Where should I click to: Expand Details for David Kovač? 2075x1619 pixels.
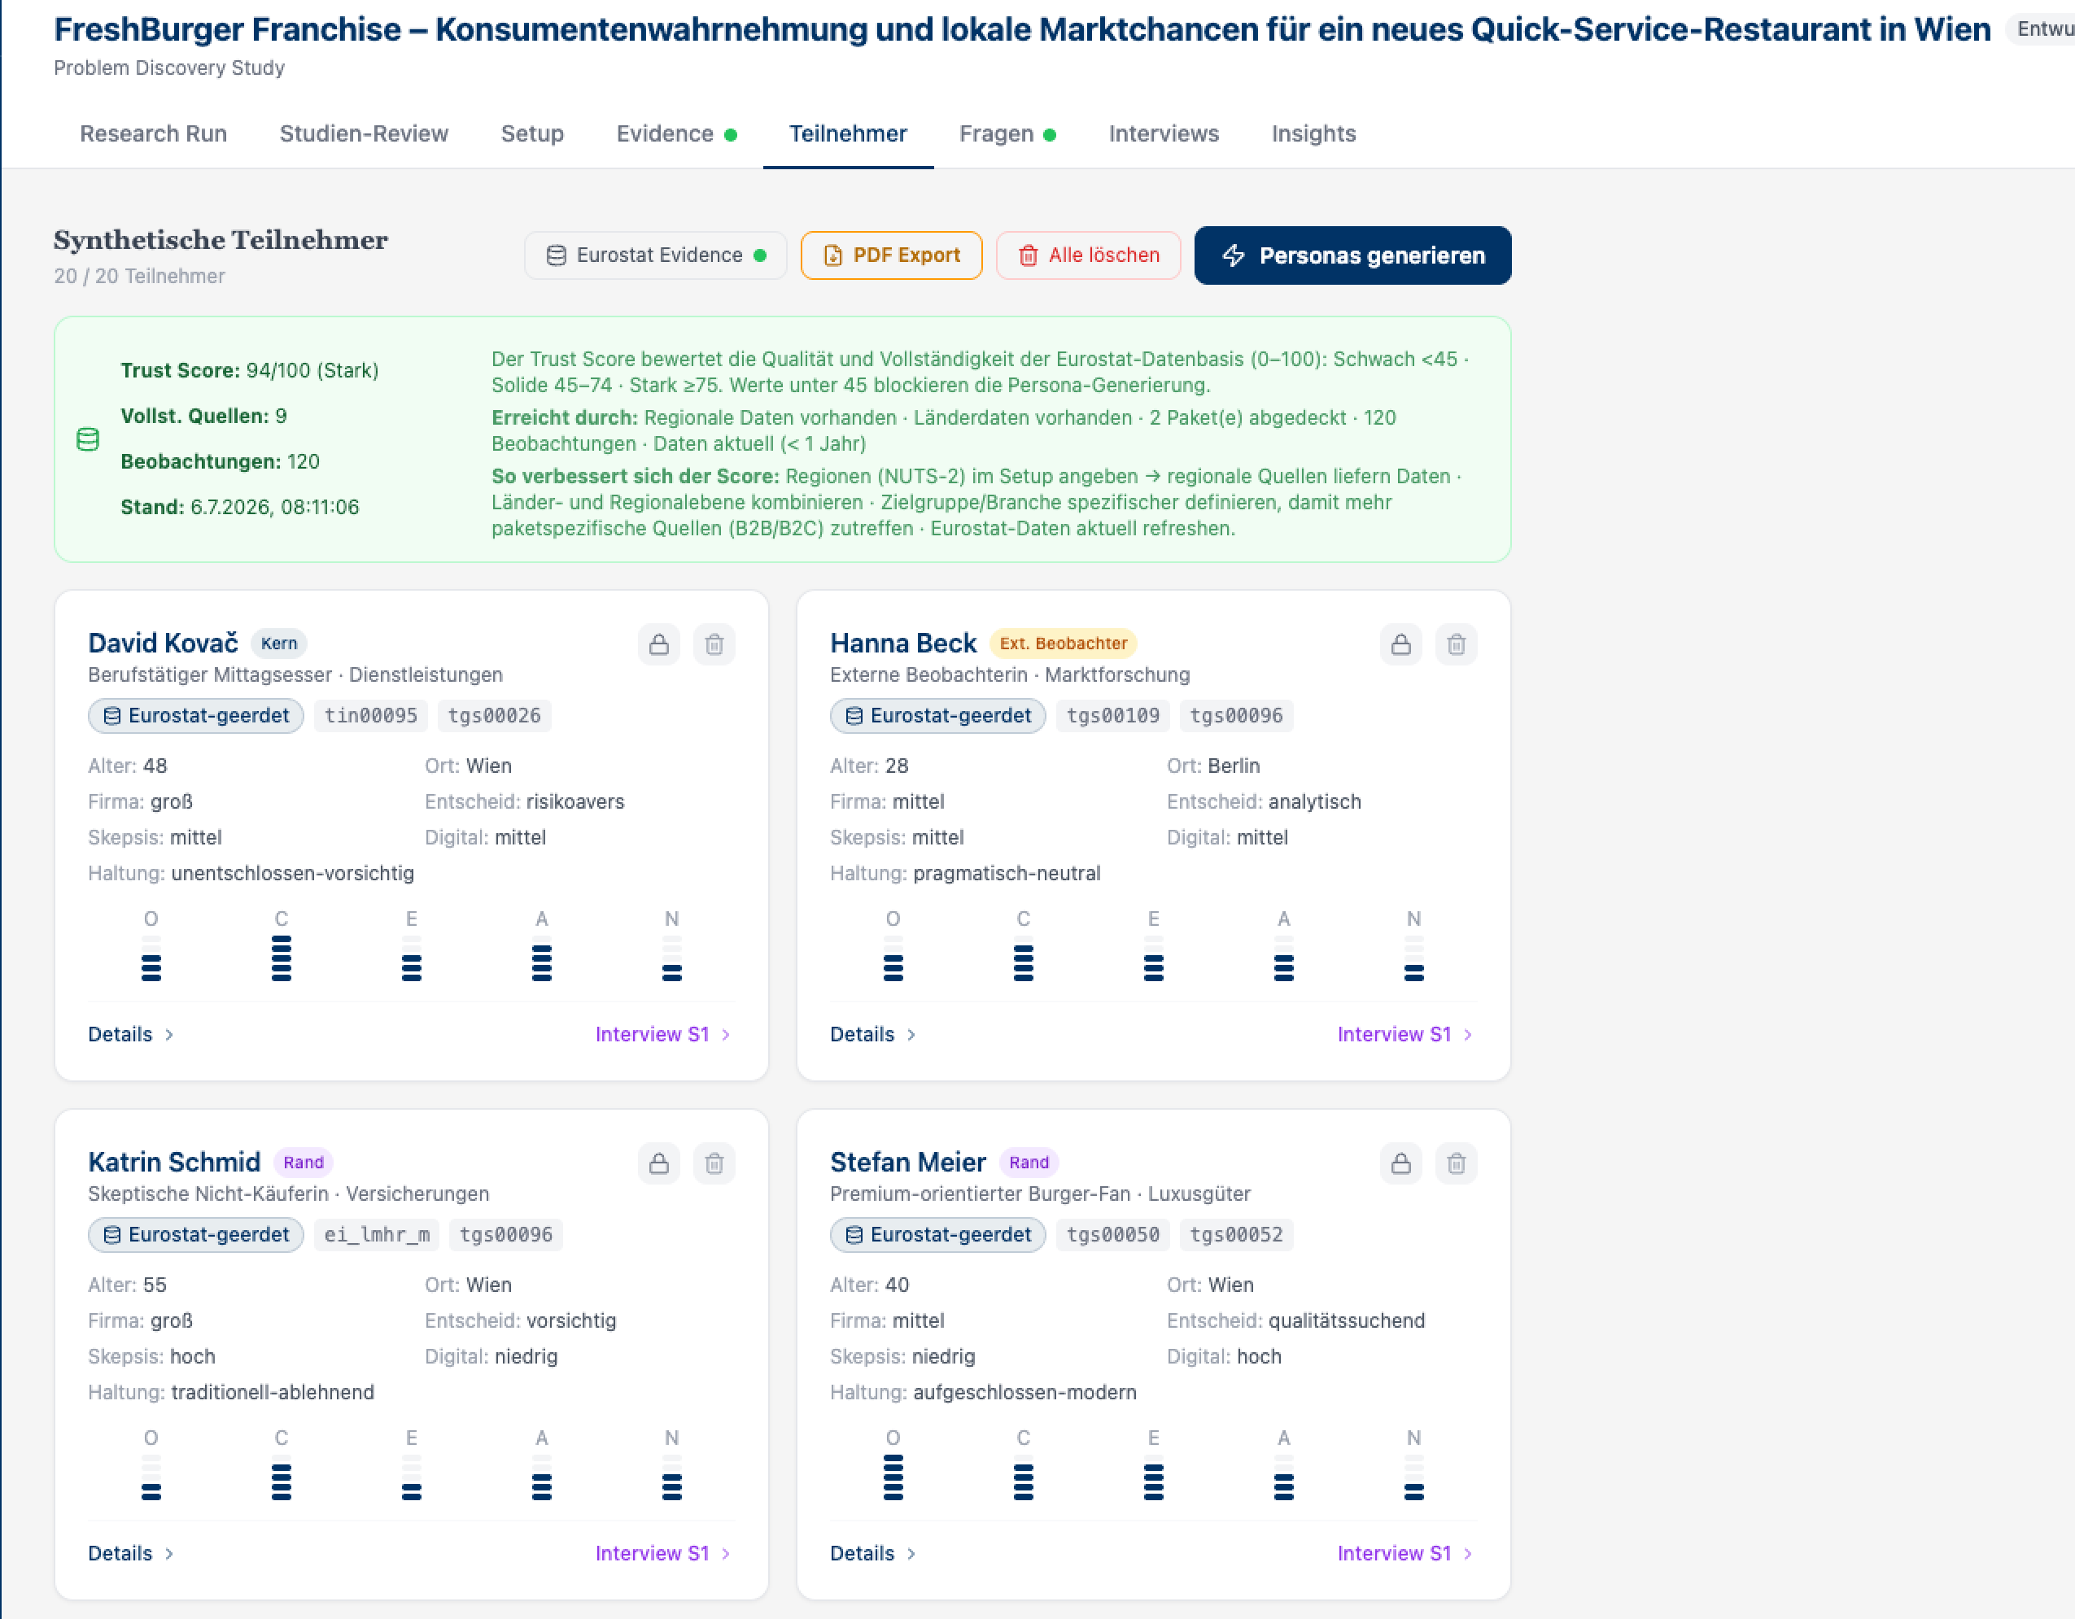(x=131, y=1035)
